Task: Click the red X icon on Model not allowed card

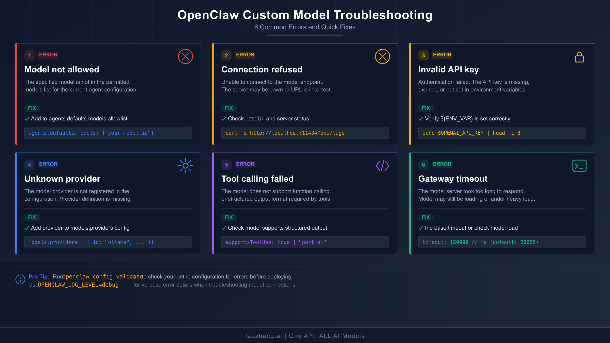Action: pyautogui.click(x=185, y=56)
